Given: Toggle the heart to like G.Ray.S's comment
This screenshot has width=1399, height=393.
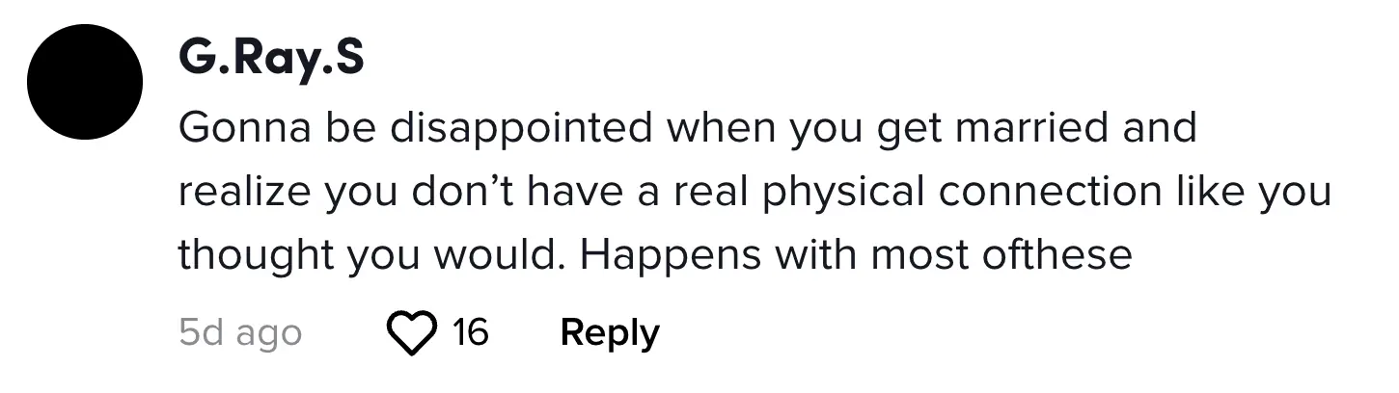Looking at the screenshot, I should 412,333.
